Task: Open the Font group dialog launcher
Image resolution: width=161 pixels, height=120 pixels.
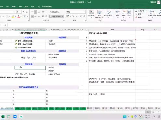Action: pyautogui.click(x=28, y=20)
